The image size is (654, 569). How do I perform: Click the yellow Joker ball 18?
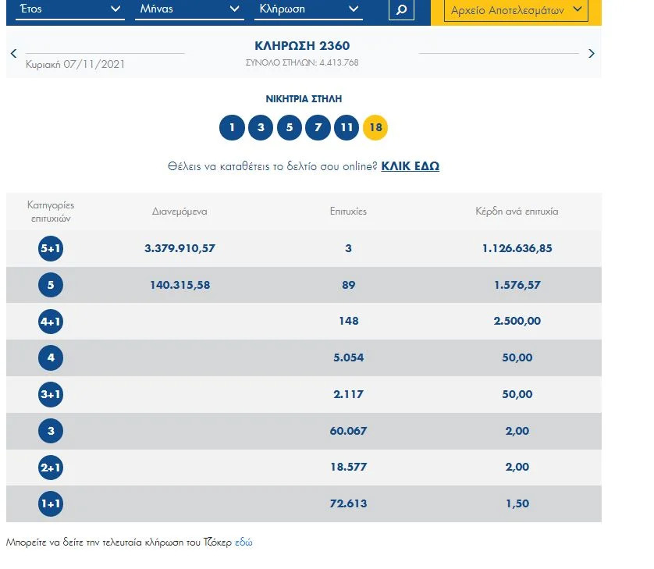pos(375,127)
